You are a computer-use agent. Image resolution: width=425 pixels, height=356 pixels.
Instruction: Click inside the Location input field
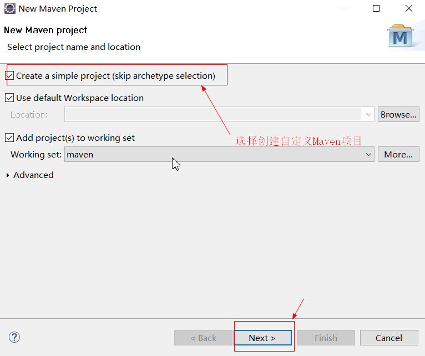coord(213,114)
